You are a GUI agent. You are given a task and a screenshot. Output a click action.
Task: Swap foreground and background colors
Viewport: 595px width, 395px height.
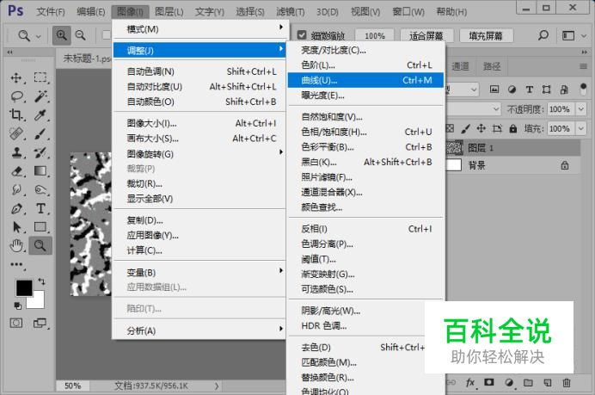coord(41,281)
